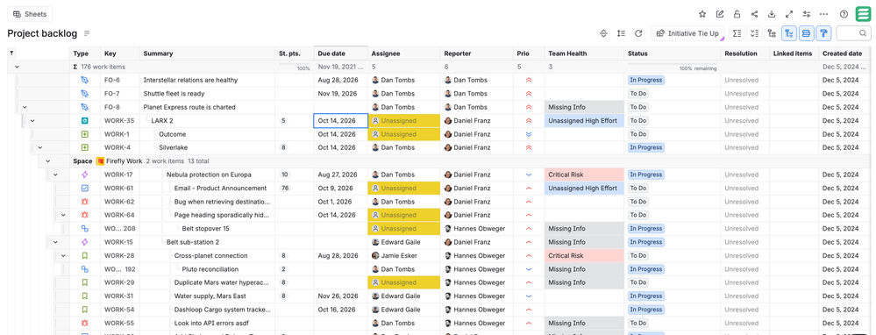Screen dimensions: 876x335
Task: Collapse WORK-15 Belt sub-station 2 row
Action: (x=55, y=242)
